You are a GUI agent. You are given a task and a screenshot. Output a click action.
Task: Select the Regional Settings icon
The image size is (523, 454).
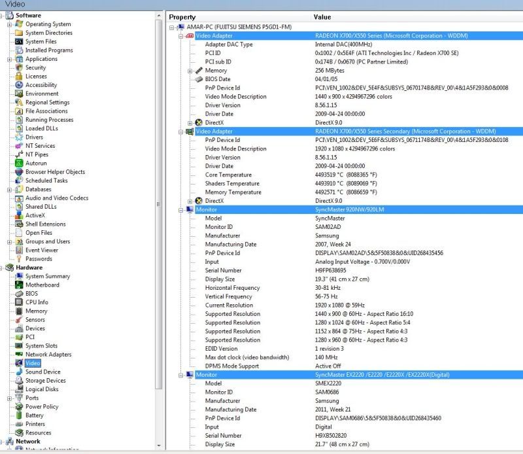pos(19,102)
